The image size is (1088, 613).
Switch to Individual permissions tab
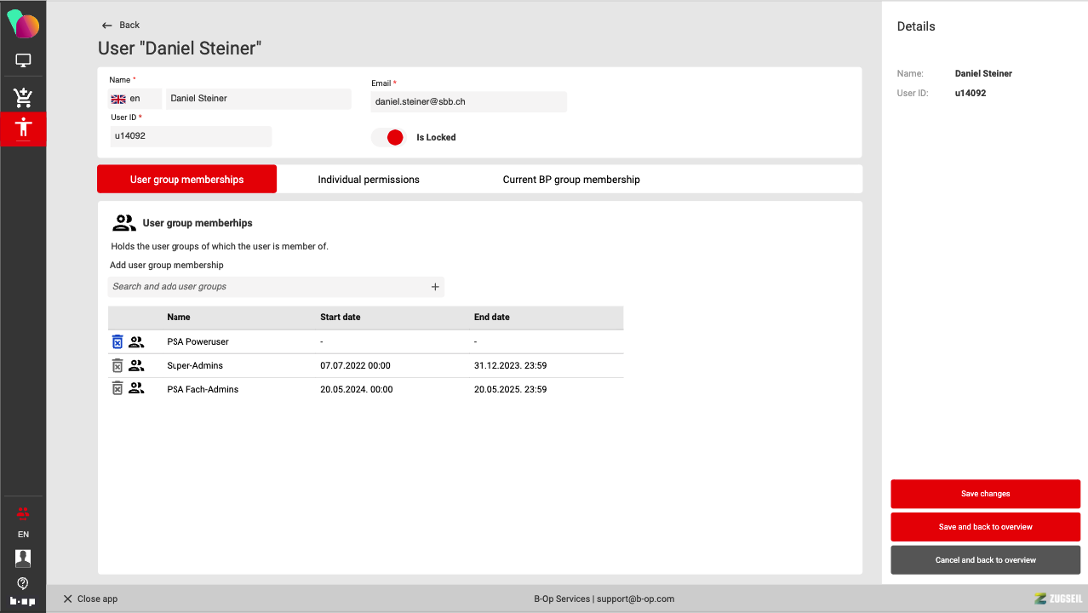click(369, 180)
